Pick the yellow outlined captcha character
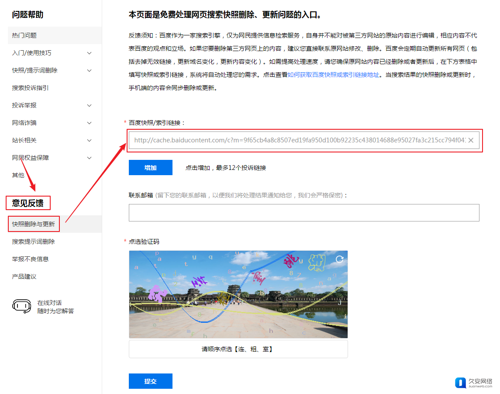Image resolution: width=500 pixels, height=394 pixels. 317,263
